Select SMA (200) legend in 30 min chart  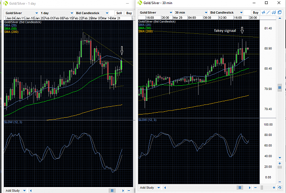(x=146, y=31)
